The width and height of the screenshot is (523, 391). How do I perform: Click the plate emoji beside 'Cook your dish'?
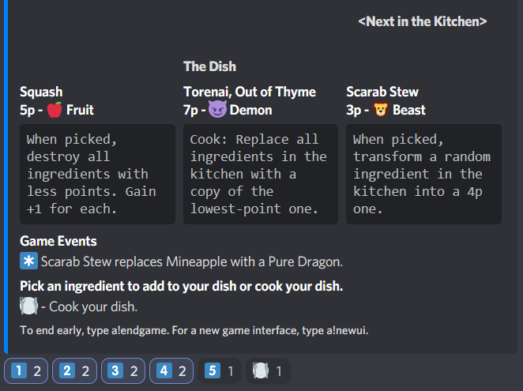click(x=28, y=306)
